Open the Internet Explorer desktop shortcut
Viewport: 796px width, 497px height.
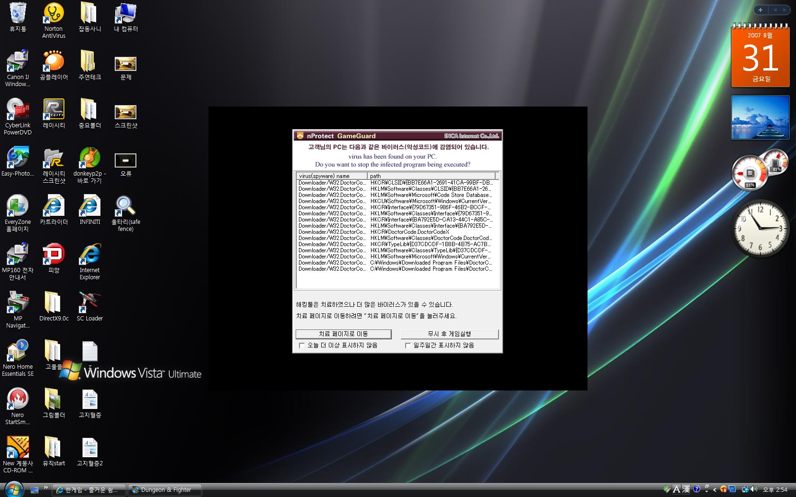coord(90,262)
